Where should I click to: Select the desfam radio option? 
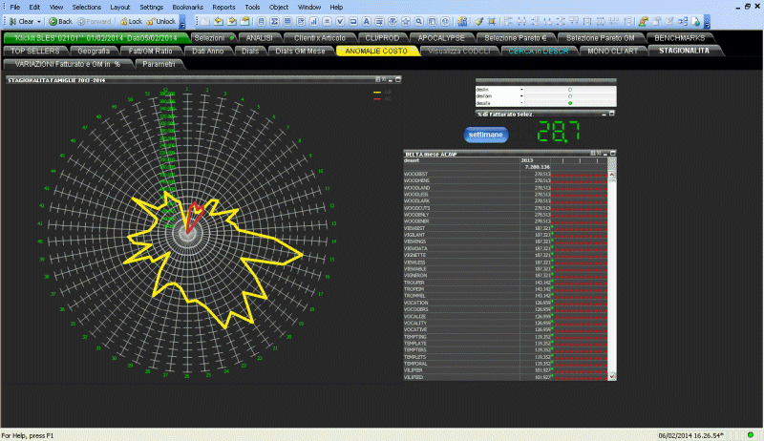click(570, 95)
